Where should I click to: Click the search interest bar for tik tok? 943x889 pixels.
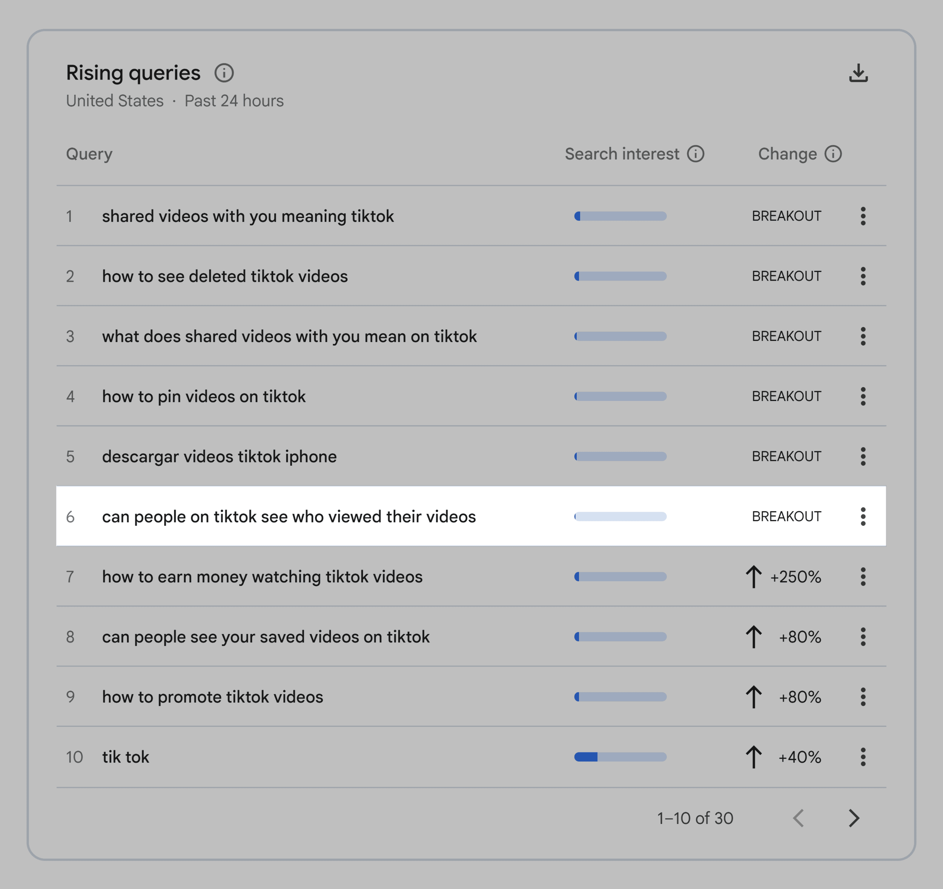click(x=620, y=757)
